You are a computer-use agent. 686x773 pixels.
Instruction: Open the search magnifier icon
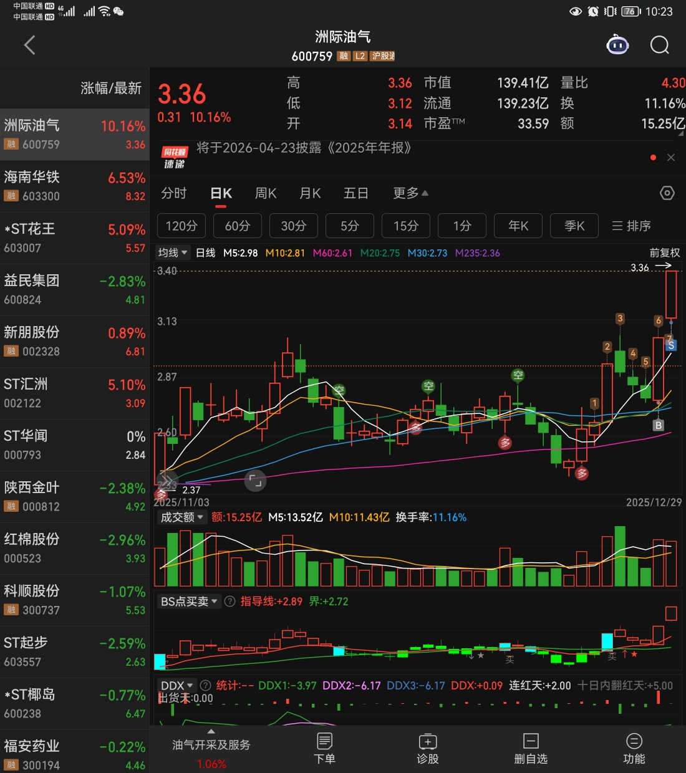(x=659, y=45)
